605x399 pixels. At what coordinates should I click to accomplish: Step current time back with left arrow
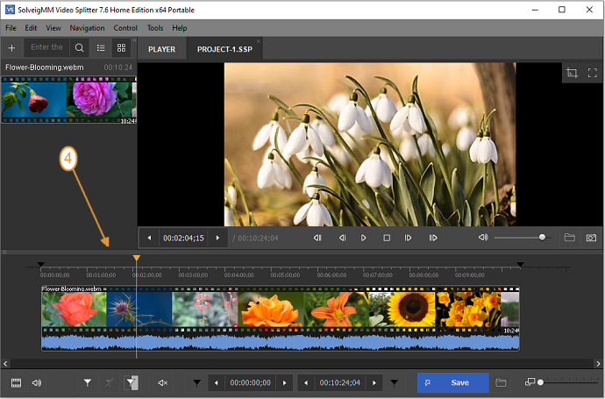[x=149, y=239]
